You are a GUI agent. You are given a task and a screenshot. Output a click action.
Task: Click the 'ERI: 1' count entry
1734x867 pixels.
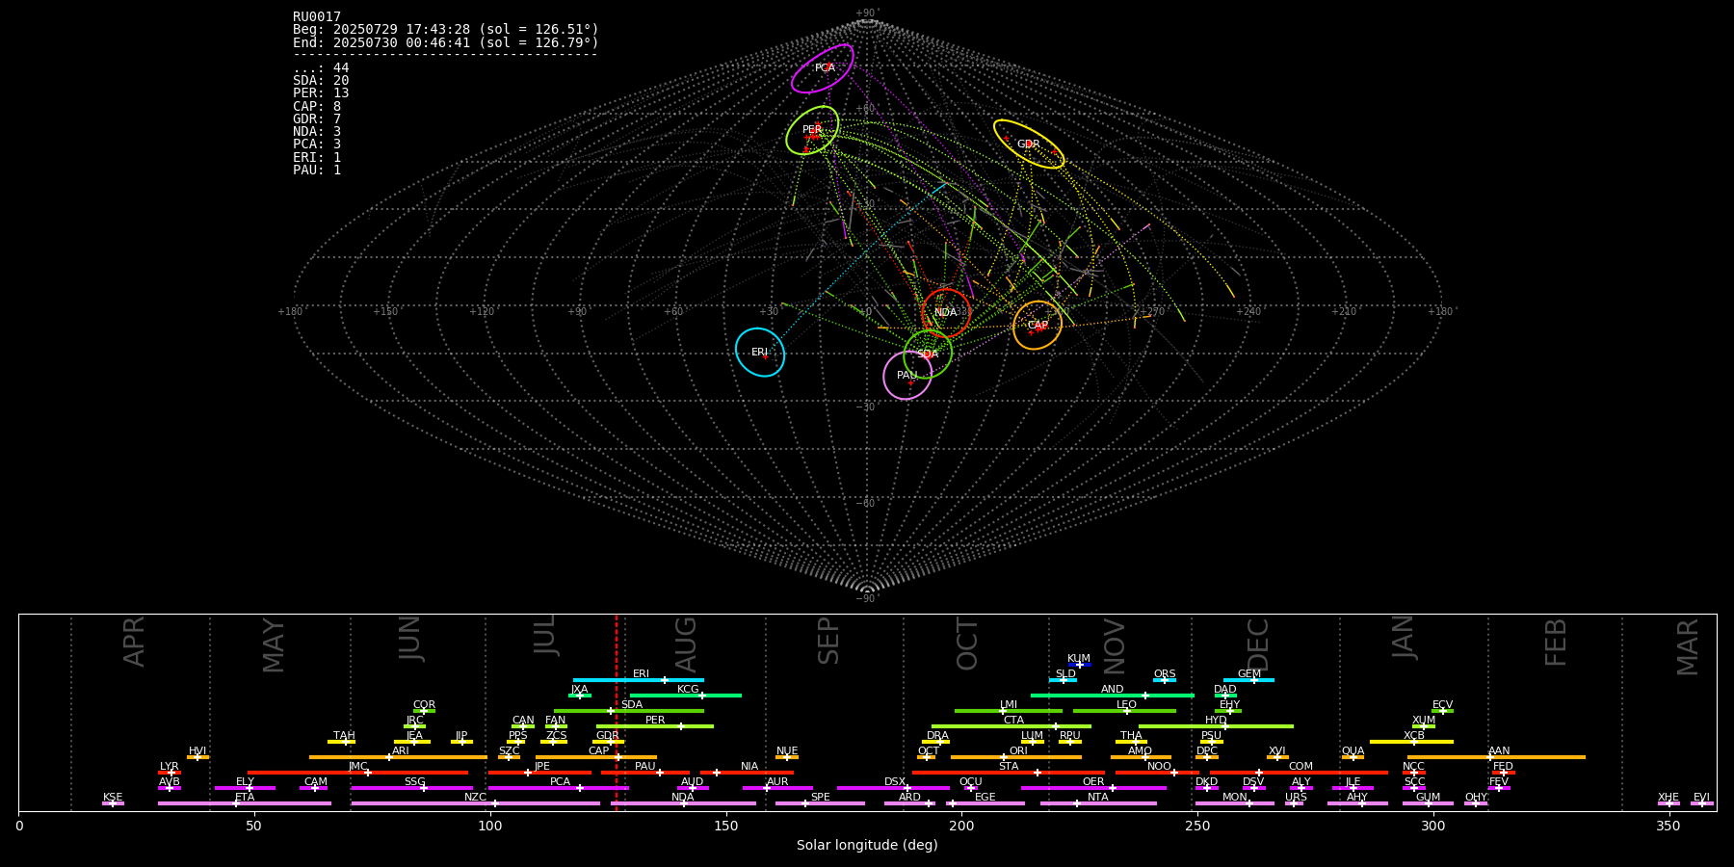pos(317,157)
